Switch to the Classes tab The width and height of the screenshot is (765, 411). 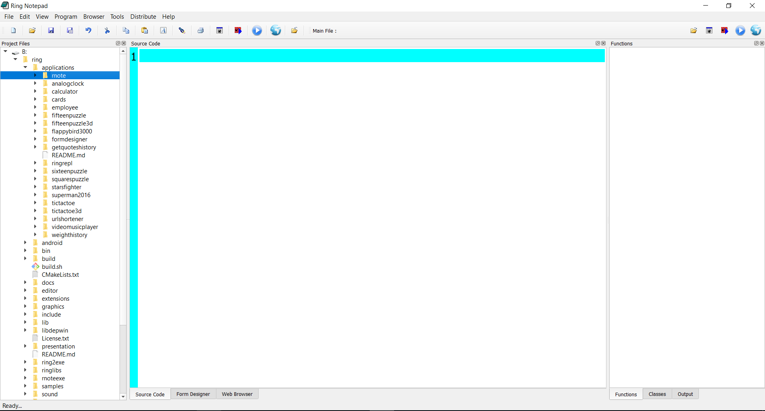(657, 394)
